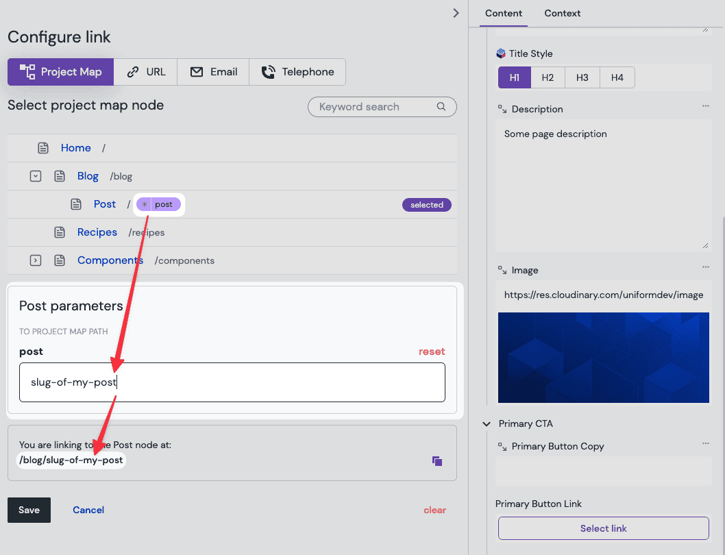Click the Description field type icon

click(x=502, y=109)
